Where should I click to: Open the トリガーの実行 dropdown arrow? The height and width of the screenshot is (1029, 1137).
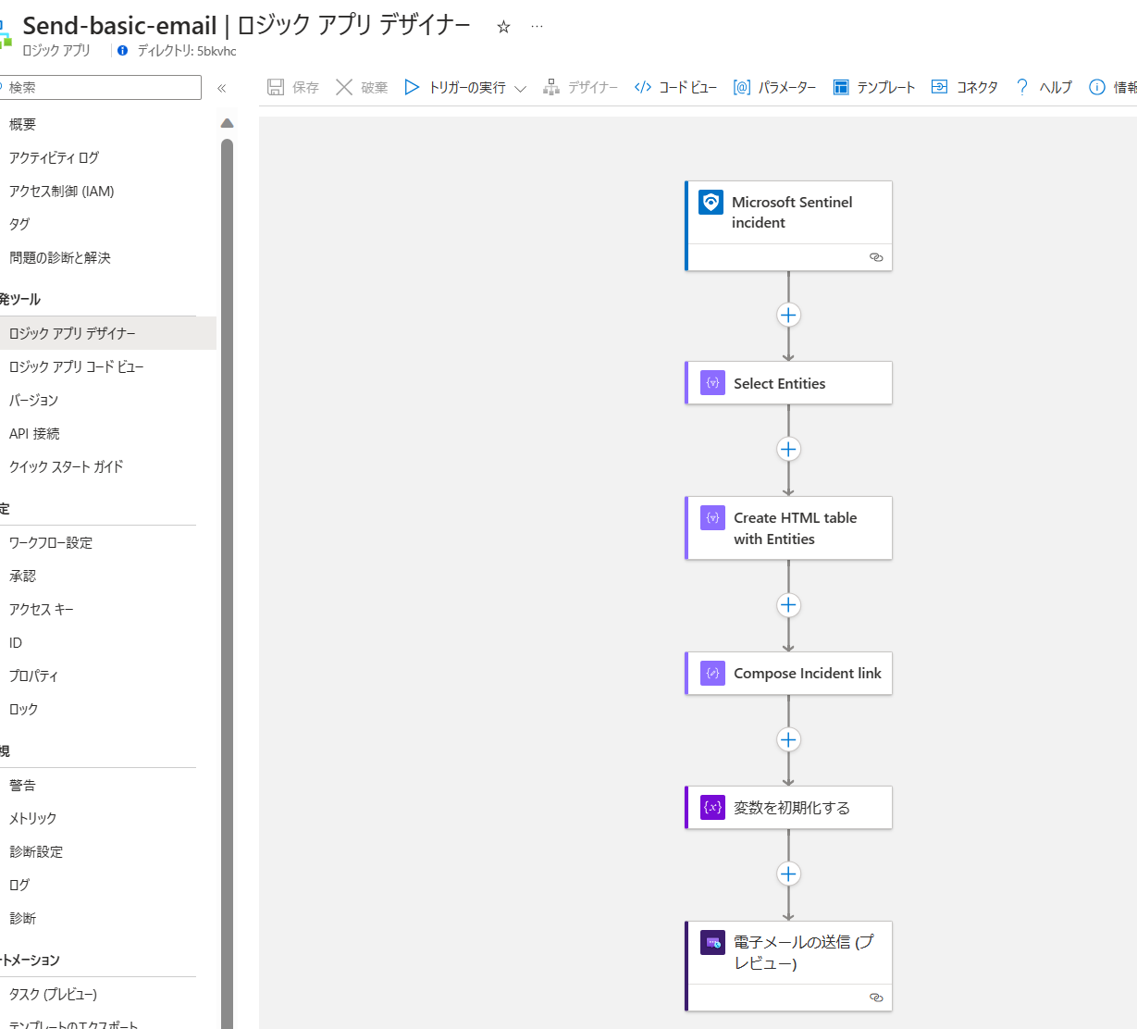520,86
